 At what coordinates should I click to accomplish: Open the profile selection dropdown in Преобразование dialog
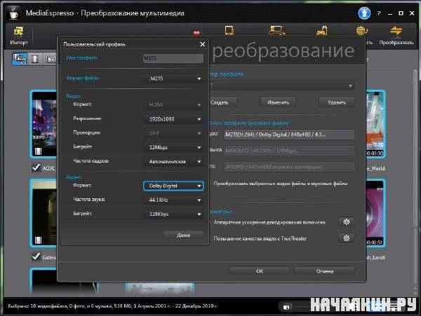(282, 86)
